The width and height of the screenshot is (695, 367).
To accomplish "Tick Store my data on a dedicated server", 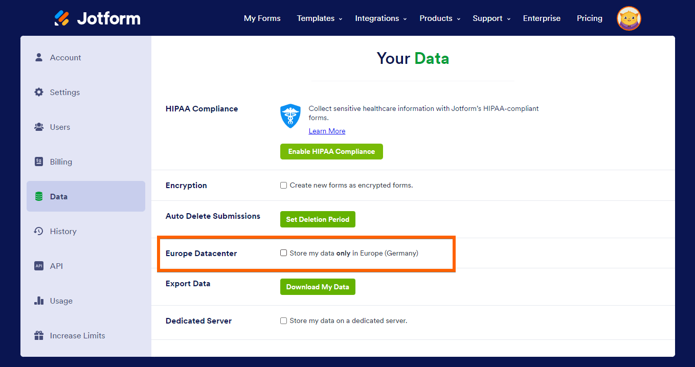I will pyautogui.click(x=283, y=321).
